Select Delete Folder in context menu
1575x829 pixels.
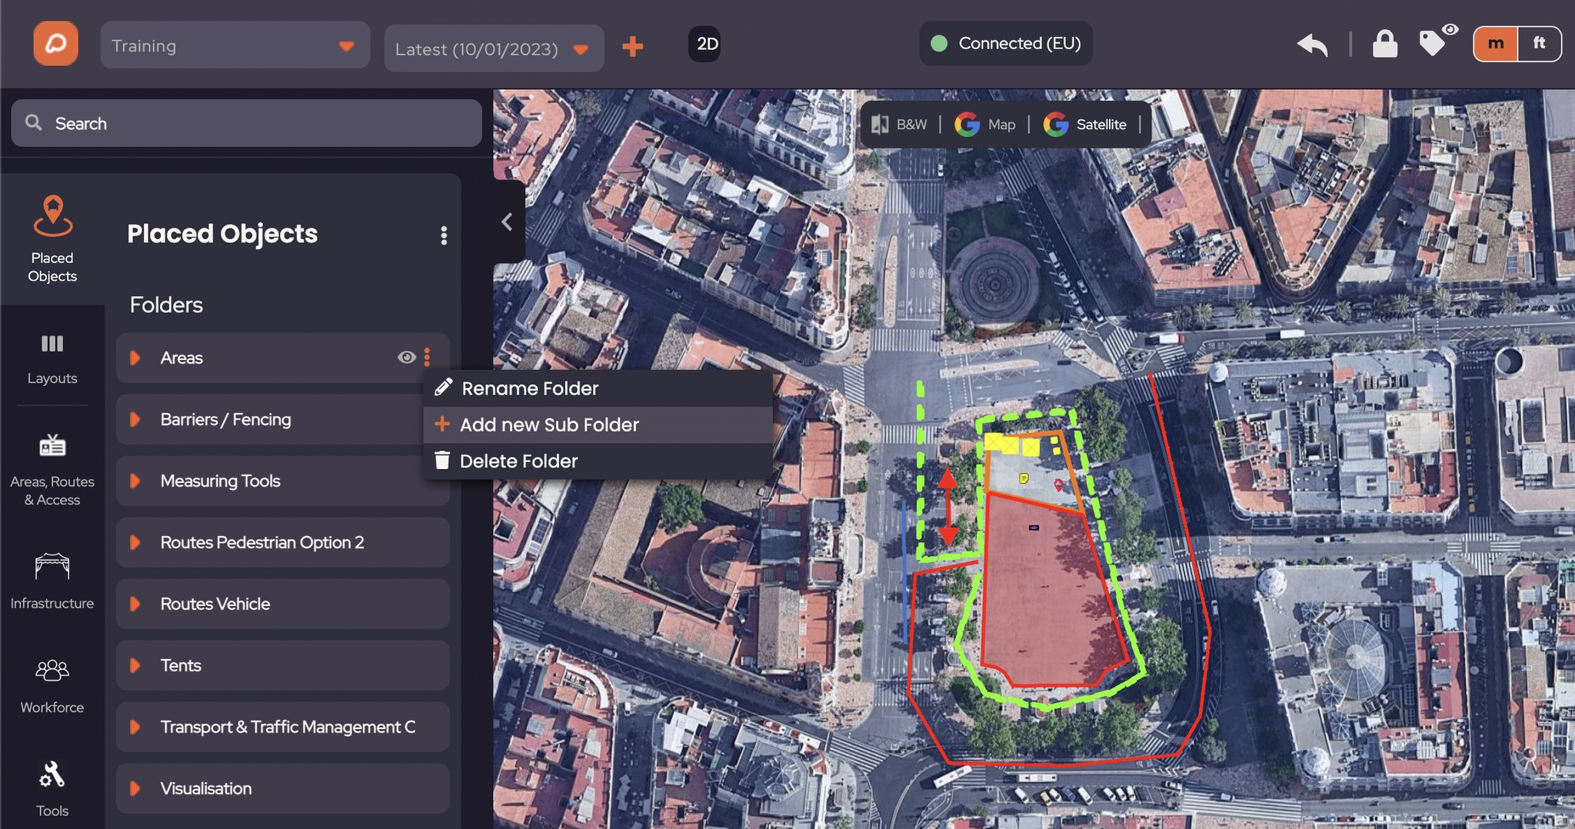point(598,461)
